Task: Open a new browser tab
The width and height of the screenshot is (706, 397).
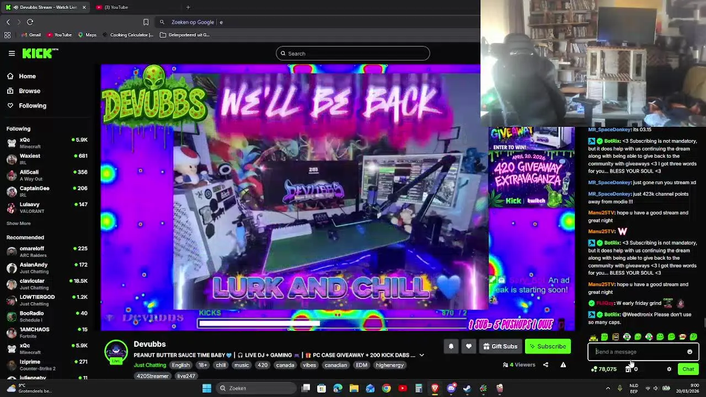Action: (x=188, y=7)
